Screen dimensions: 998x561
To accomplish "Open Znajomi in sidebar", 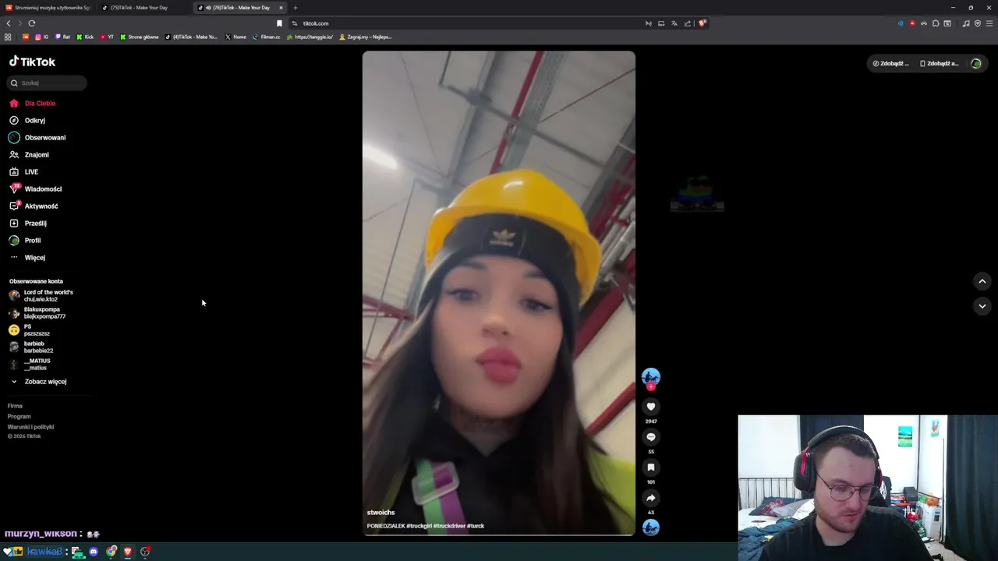I will pyautogui.click(x=30, y=154).
